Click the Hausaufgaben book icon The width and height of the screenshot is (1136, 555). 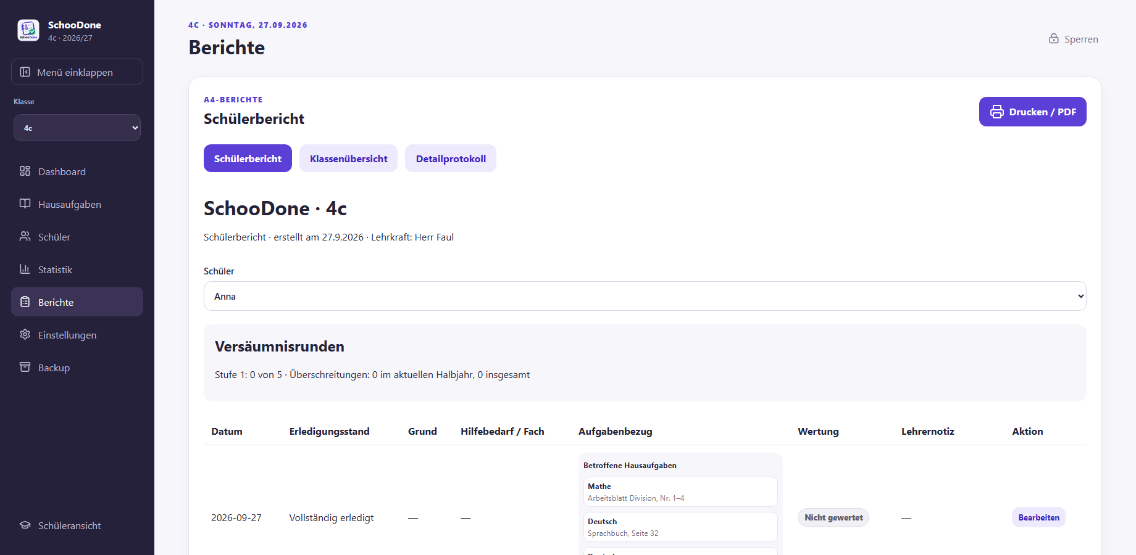click(25, 203)
